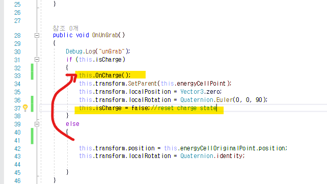Click line number 28 in the gutter

click(x=17, y=36)
